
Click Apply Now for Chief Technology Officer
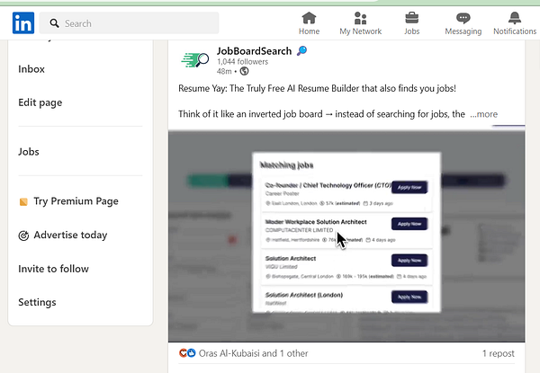coord(409,187)
